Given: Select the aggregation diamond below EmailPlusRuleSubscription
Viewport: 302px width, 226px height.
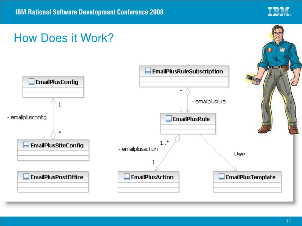Looking at the screenshot, I should click(188, 92).
